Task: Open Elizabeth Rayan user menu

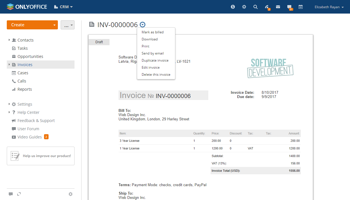Action: coord(329,7)
